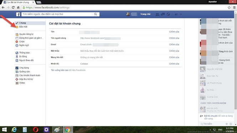The width and height of the screenshot is (237, 133).
Task: Open the messages icon in header
Action: click(x=163, y=14)
